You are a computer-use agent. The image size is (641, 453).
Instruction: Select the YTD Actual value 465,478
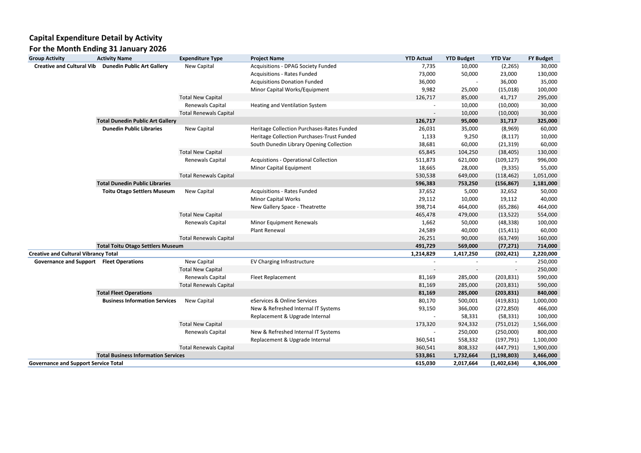425,215
